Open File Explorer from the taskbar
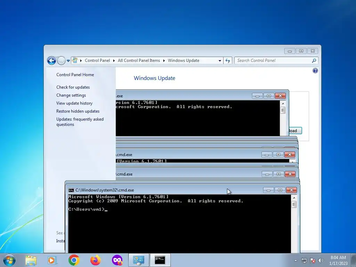The image size is (356, 267). 31,260
